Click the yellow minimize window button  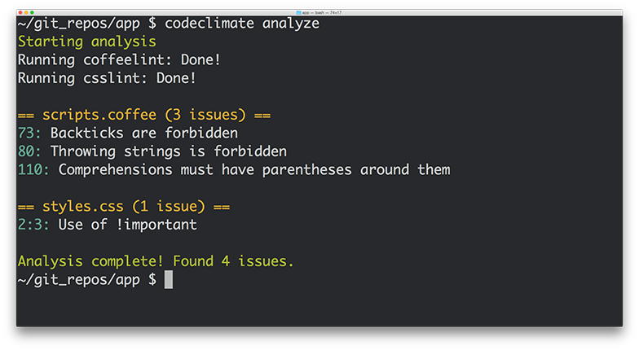point(26,12)
